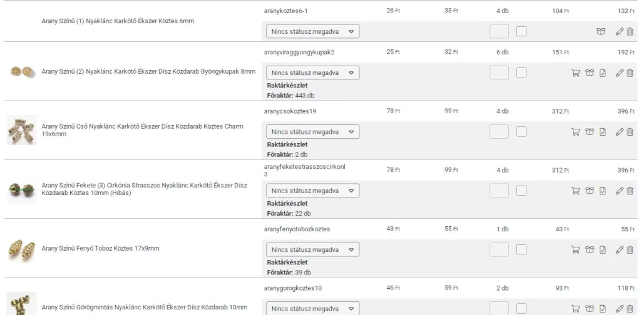
Task: Open product Arany Színű Fenyő Toboz Köztes 17x9mm
Action: [x=100, y=249]
